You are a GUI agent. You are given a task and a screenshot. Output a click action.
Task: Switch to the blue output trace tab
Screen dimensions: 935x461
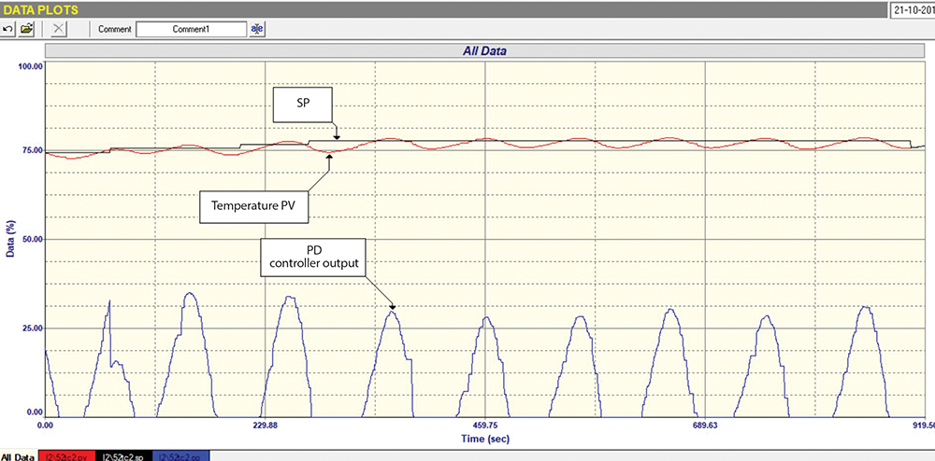click(181, 456)
